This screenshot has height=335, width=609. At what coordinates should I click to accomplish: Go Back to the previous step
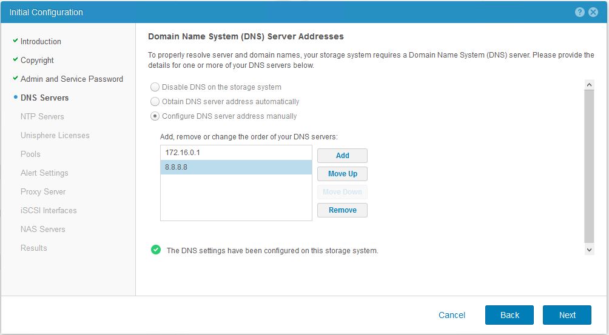click(x=509, y=315)
